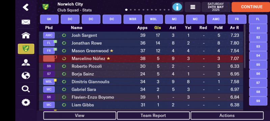The image size is (270, 121).
Task: Open the search magnifier icon
Action: [26, 89]
